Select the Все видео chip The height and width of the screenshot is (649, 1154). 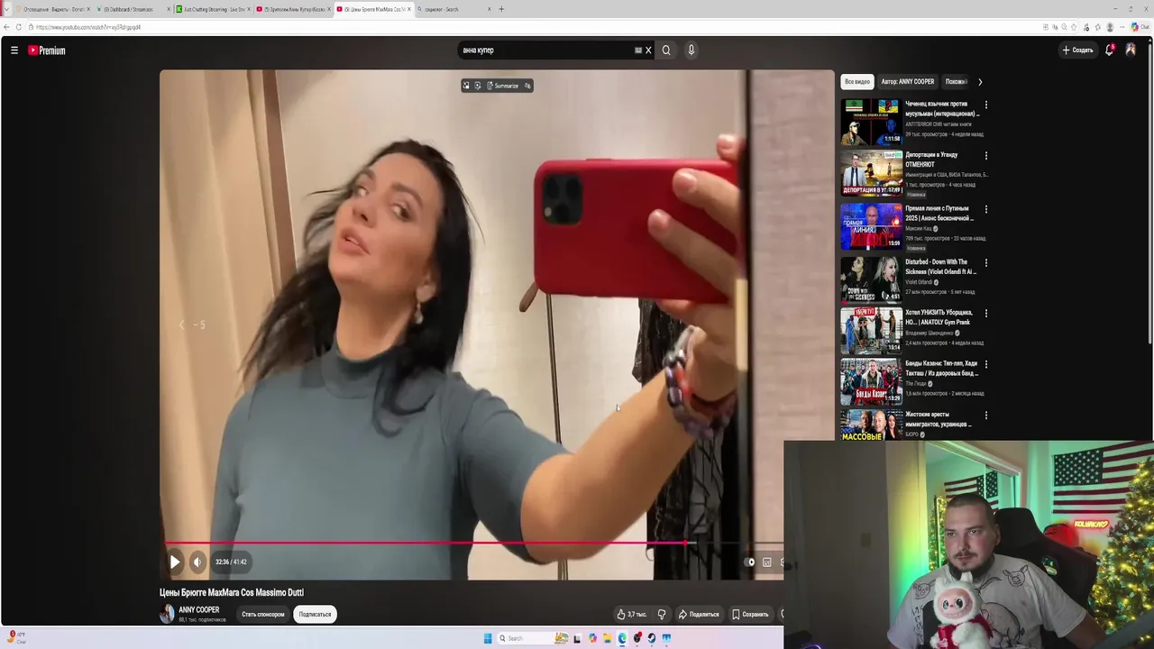(x=857, y=81)
